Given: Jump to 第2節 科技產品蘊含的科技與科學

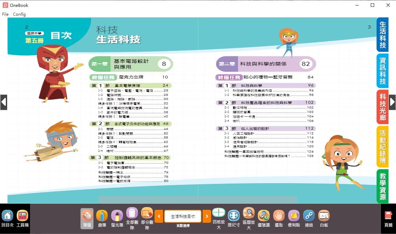Looking at the screenshot, I should (266, 103).
